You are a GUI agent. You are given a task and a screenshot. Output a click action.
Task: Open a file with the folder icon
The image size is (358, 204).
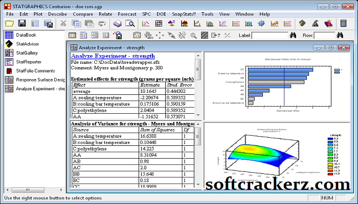pos(9,23)
